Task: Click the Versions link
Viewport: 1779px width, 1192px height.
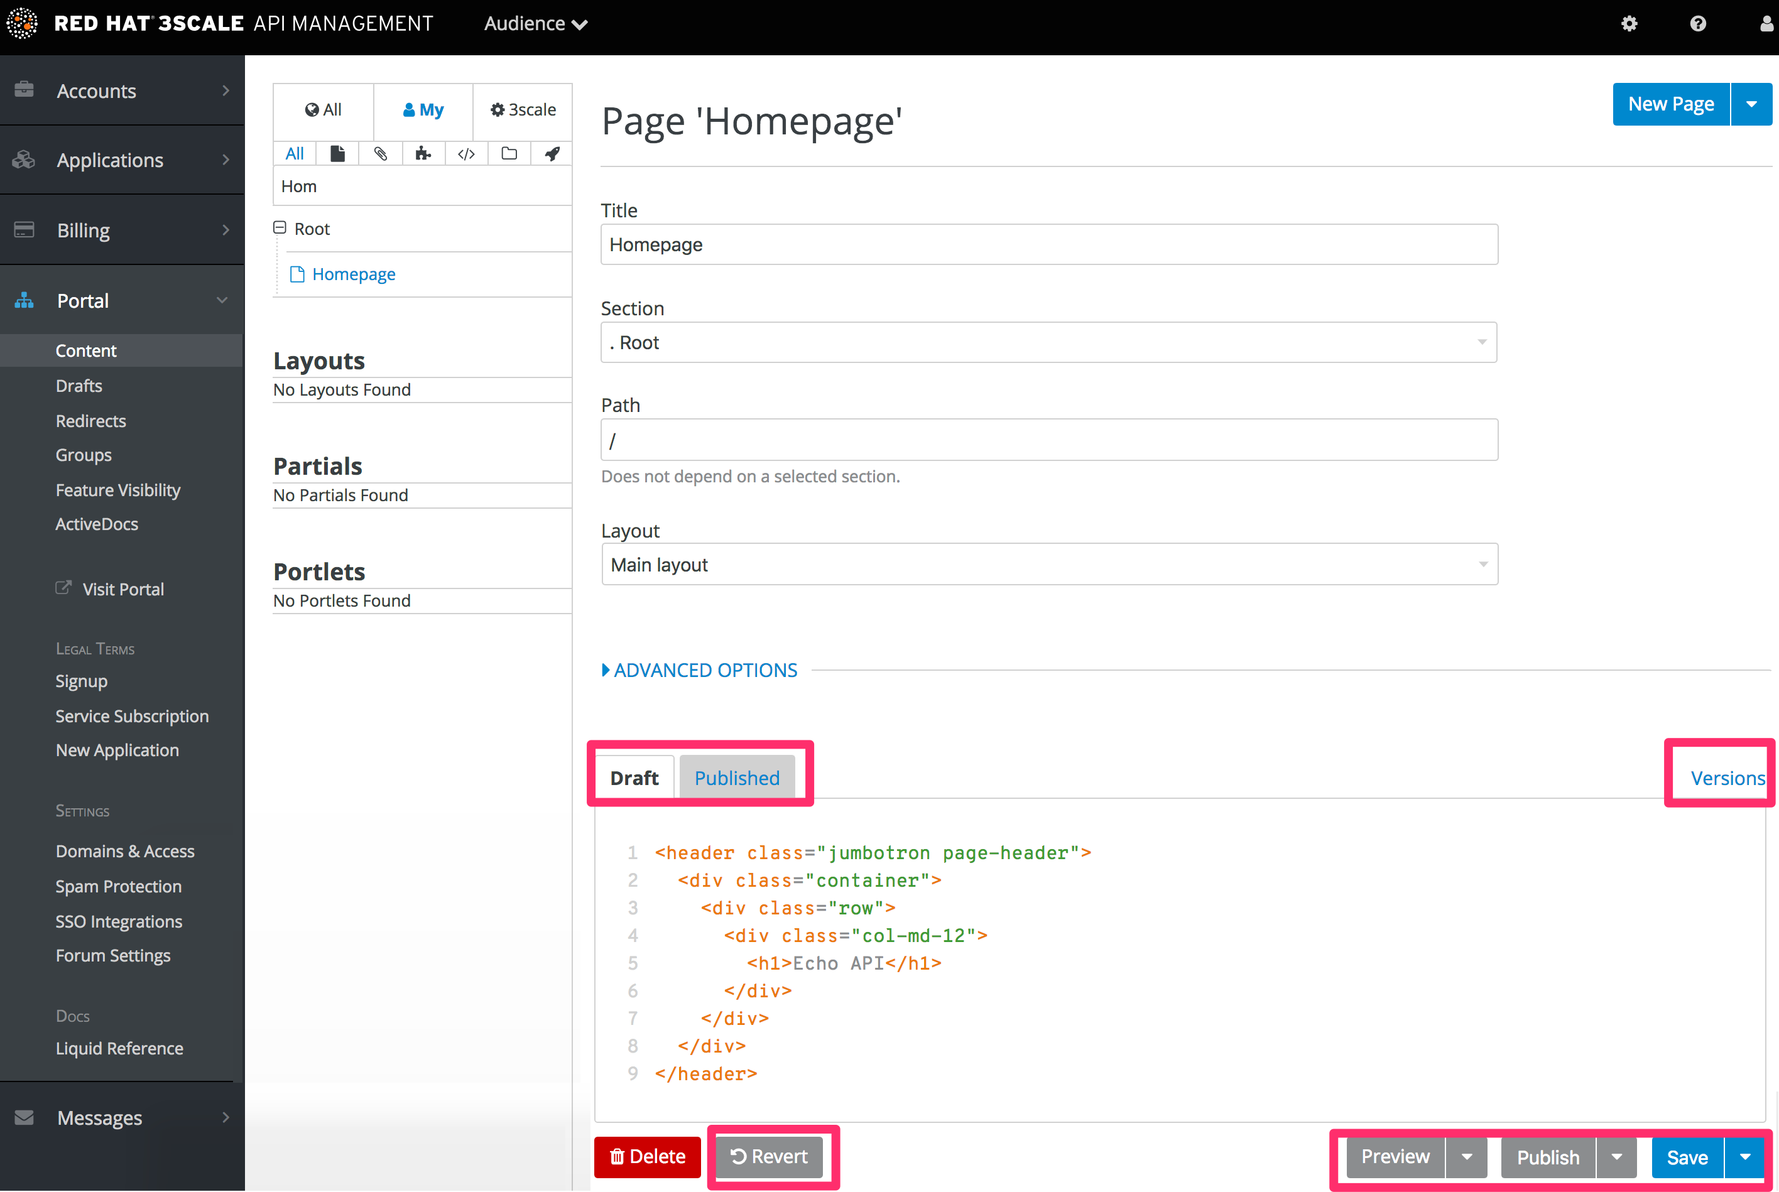Action: (1727, 778)
